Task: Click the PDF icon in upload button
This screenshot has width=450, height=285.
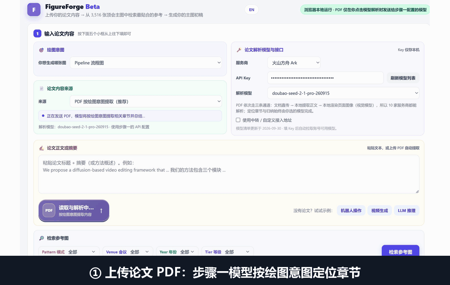Action: click(49, 210)
